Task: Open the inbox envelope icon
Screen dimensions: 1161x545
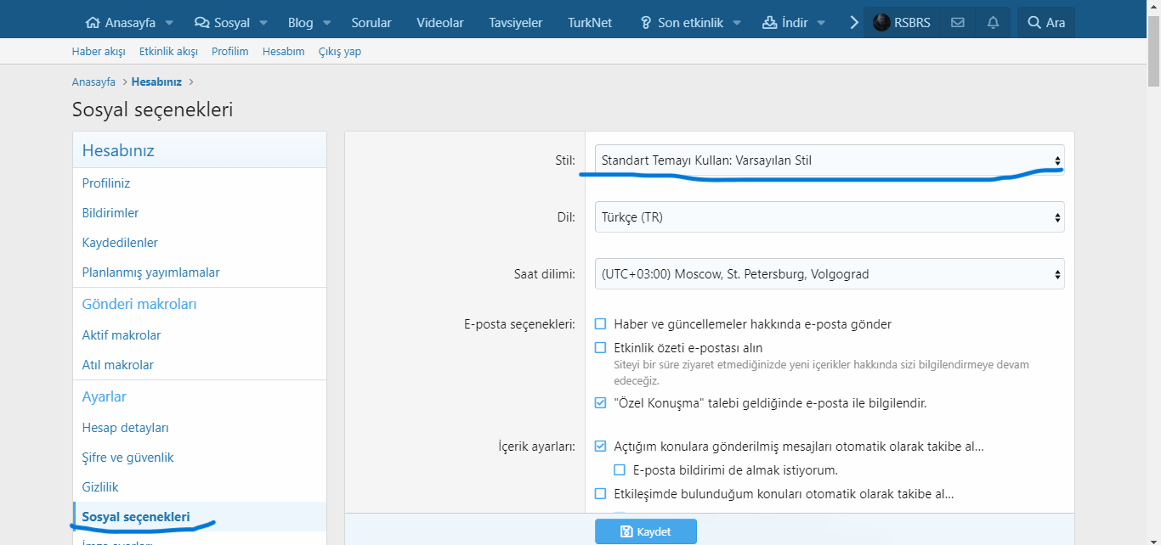Action: pyautogui.click(x=958, y=23)
